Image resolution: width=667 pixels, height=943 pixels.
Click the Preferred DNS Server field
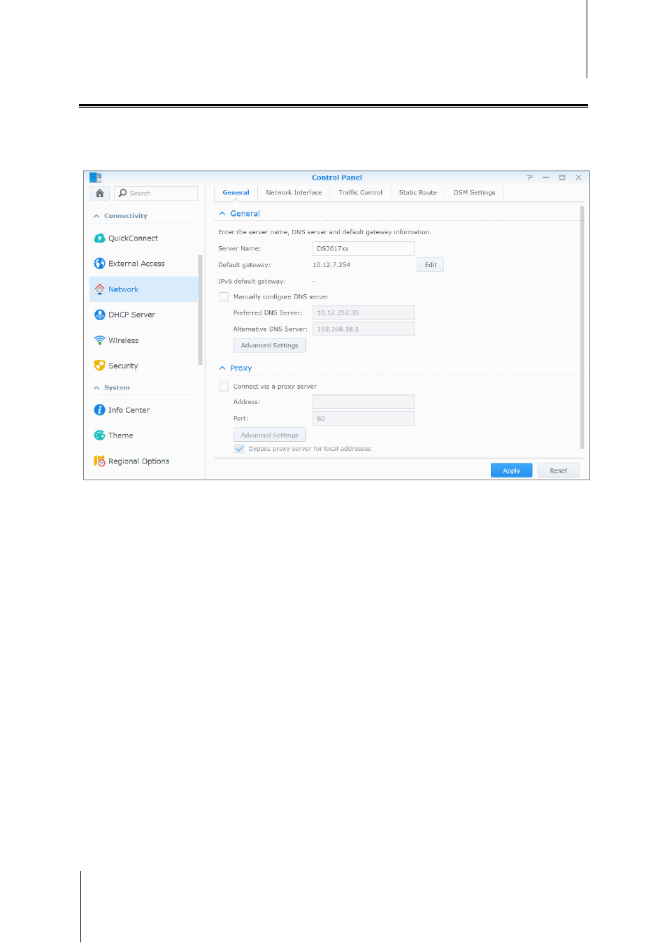(363, 312)
